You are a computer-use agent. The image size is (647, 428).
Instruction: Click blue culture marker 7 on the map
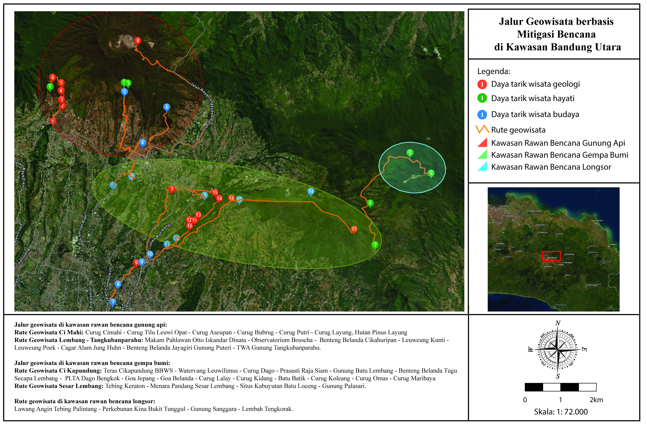coord(113,303)
